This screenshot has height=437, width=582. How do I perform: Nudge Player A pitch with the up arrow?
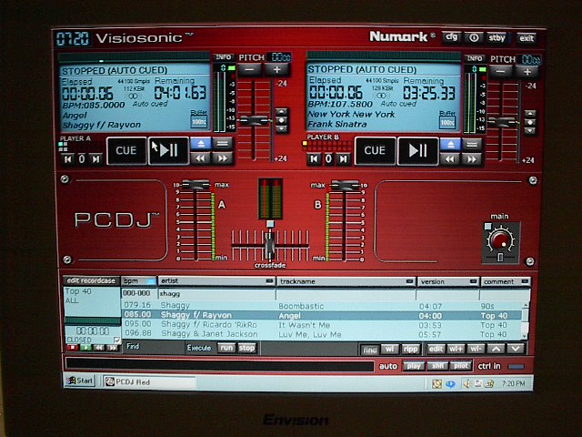tap(282, 111)
